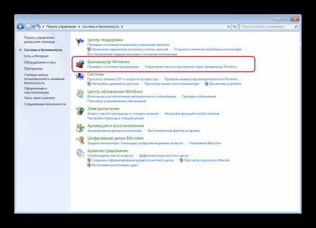Expand address bar history dropdown arrow

(x=229, y=26)
